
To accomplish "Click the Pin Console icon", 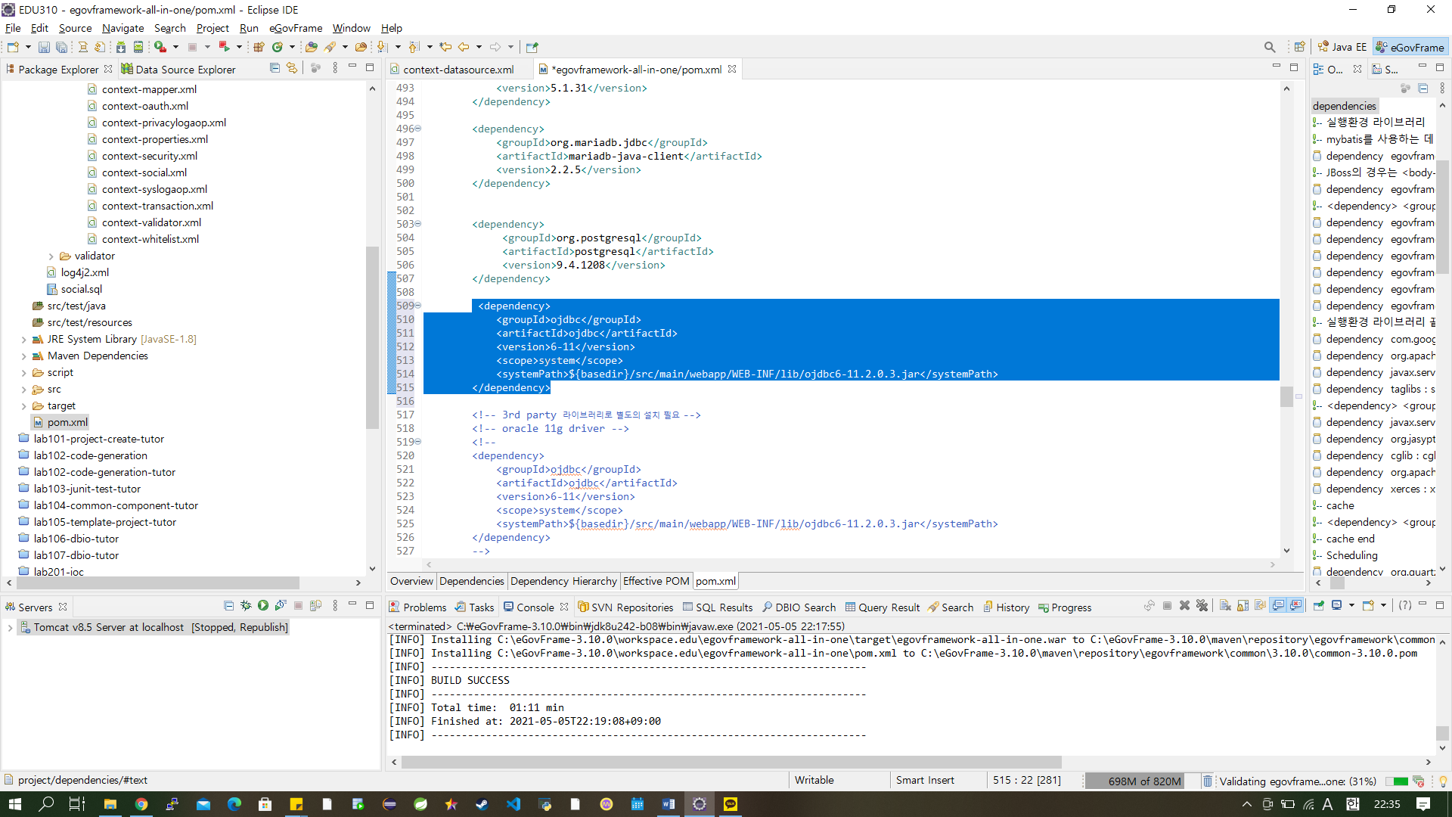I will click(1318, 605).
